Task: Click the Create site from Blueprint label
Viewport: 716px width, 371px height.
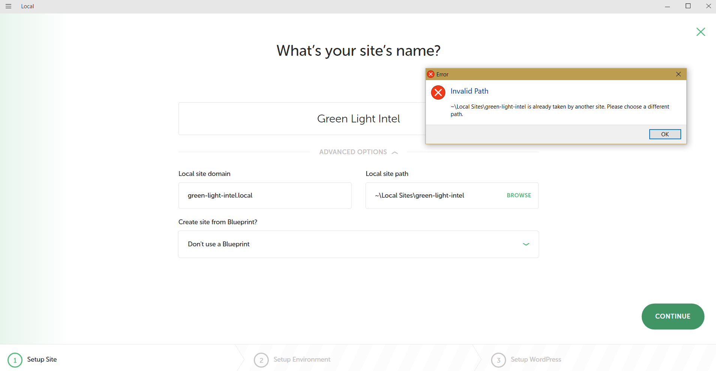Action: pos(218,222)
